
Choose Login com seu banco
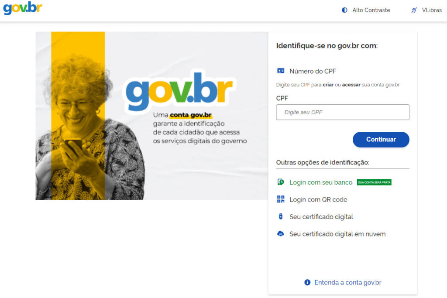coord(321,182)
